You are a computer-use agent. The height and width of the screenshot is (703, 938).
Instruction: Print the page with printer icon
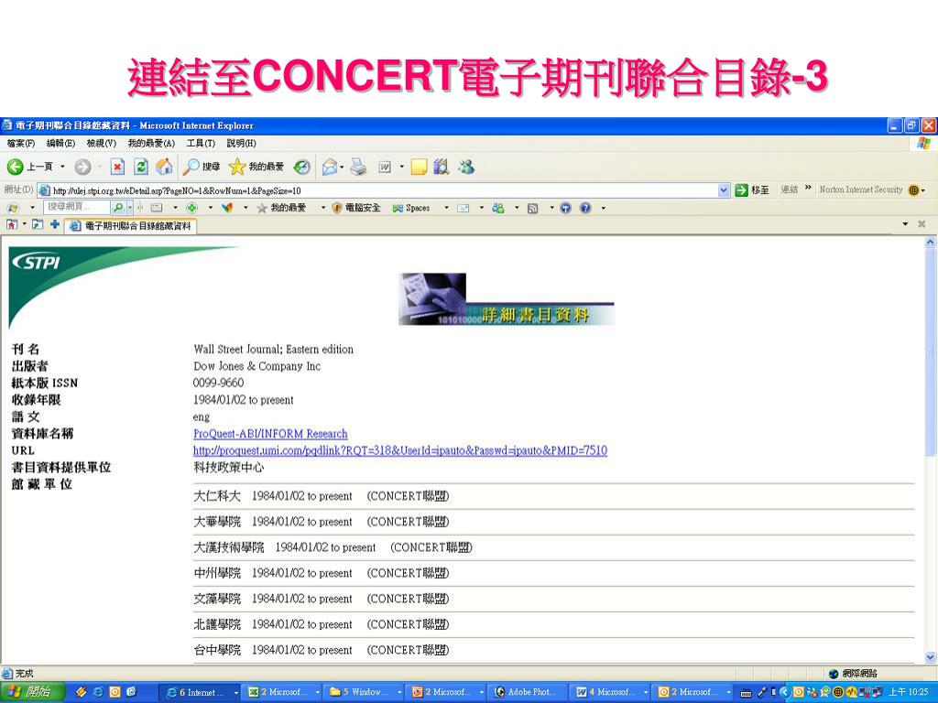click(x=358, y=167)
